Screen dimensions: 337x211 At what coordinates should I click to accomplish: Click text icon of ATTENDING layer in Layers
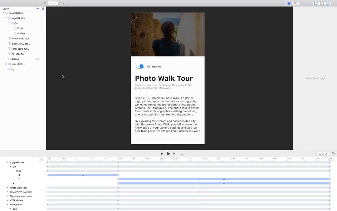pyautogui.click(x=9, y=54)
